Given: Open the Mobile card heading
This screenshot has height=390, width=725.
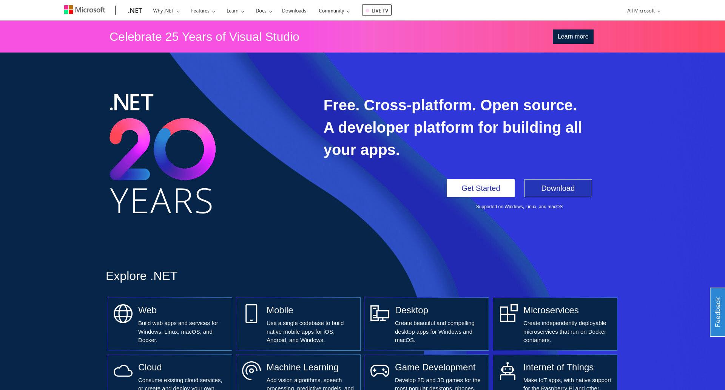Looking at the screenshot, I should click(x=280, y=310).
